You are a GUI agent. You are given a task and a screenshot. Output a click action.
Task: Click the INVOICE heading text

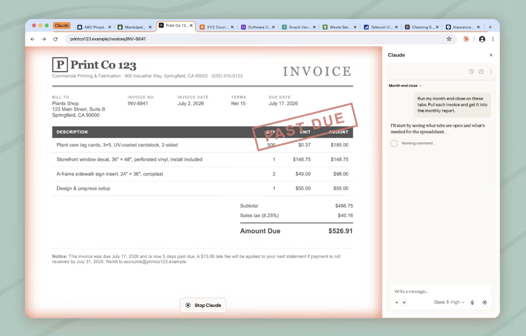tap(317, 71)
